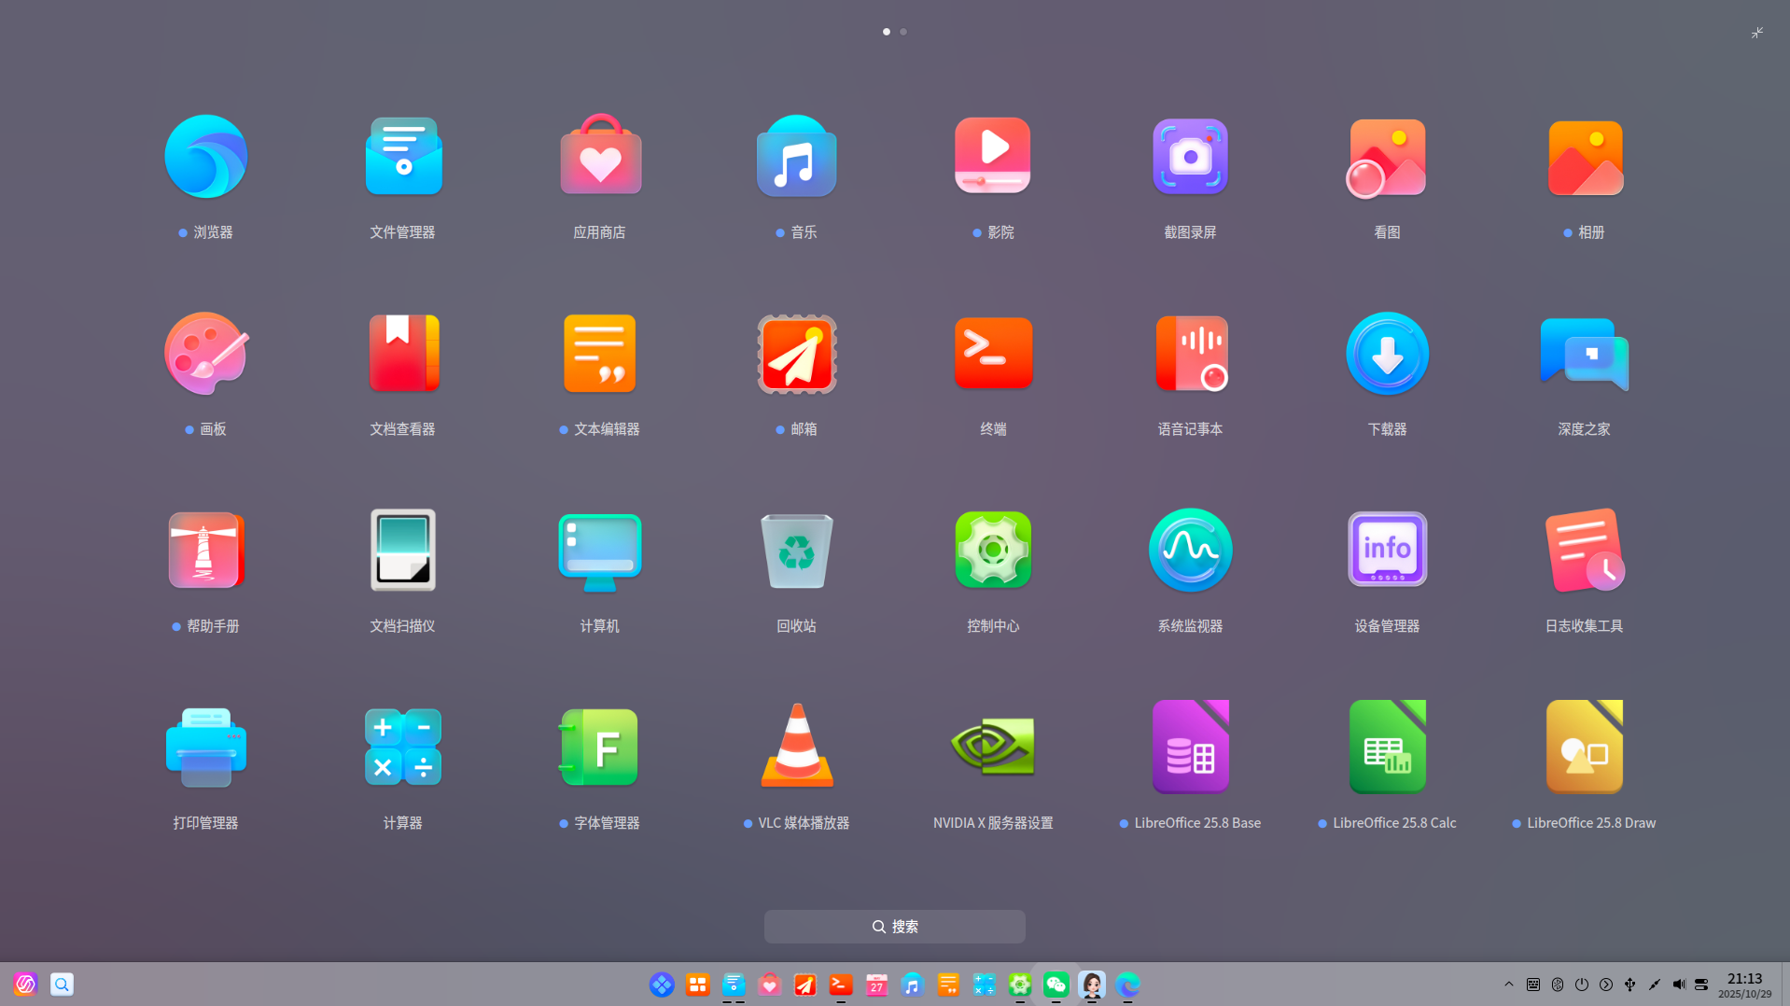Open VLC 媒体播放器
The width and height of the screenshot is (1790, 1006).
(x=796, y=746)
